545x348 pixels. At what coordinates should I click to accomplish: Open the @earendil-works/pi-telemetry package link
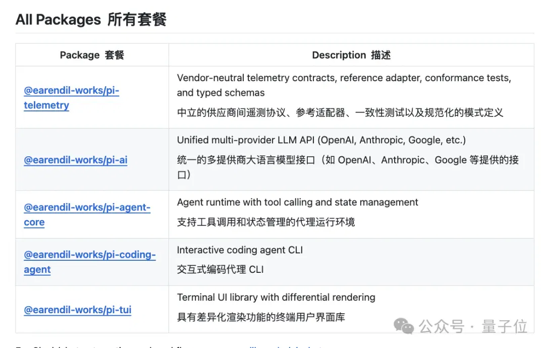pos(71,98)
